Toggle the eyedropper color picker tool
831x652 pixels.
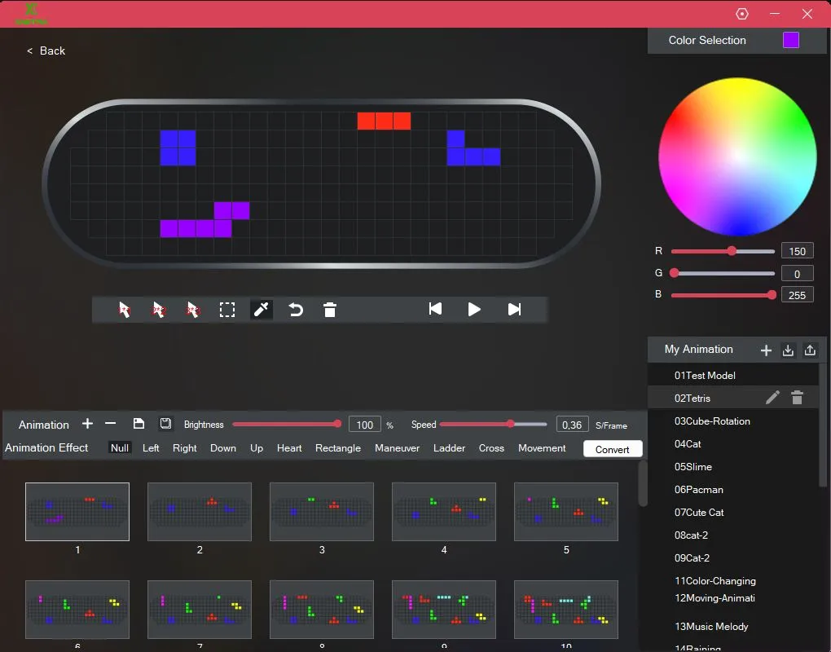pyautogui.click(x=262, y=310)
